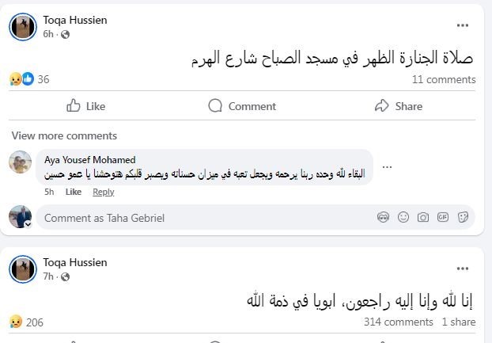Comment on the first post
Viewport: 492px width, 343px height.
tap(242, 106)
